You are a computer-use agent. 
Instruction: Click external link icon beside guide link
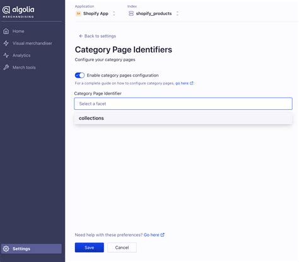pos(191,83)
